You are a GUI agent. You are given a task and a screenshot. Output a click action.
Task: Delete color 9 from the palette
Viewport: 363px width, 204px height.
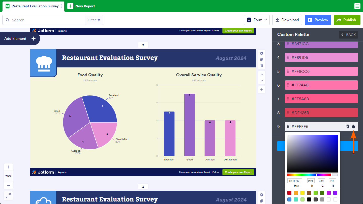[348, 126]
